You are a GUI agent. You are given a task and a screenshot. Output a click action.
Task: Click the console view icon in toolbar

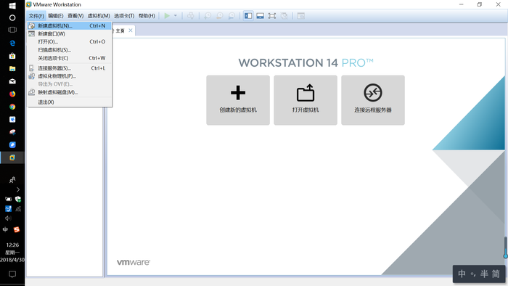pyautogui.click(x=301, y=15)
